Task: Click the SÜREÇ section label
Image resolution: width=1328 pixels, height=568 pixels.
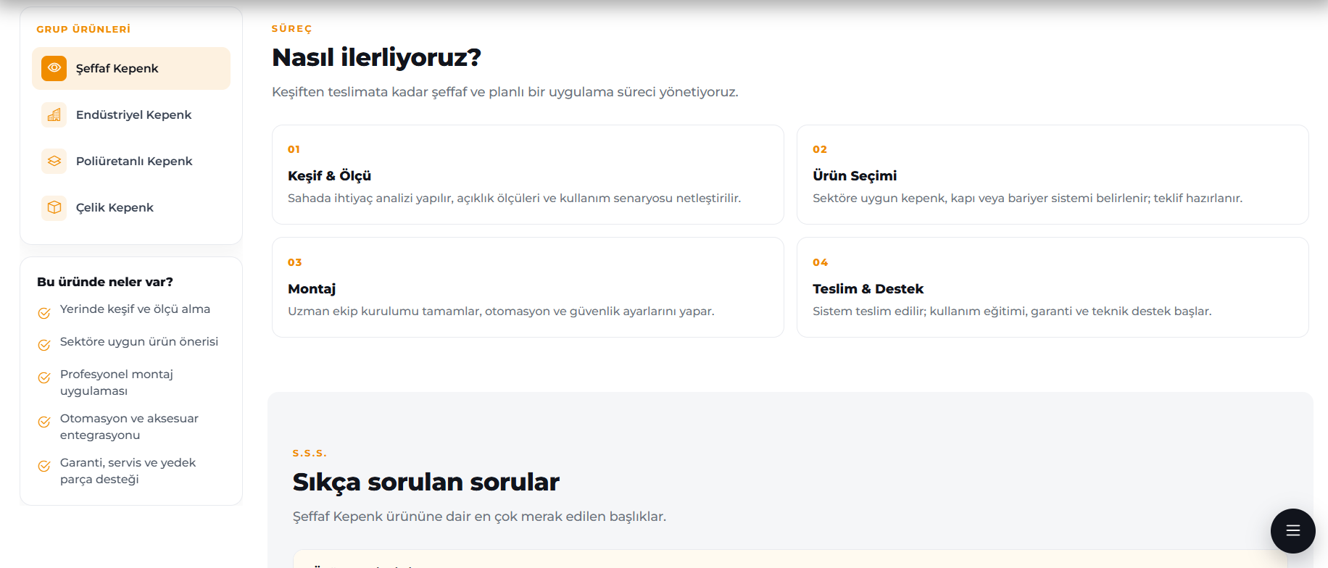Action: click(292, 28)
